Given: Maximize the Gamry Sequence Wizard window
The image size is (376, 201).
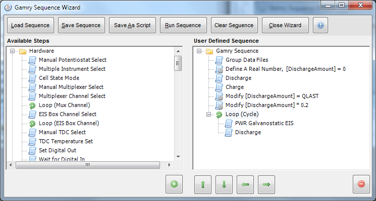Looking at the screenshot, I should pyautogui.click(x=342, y=5).
